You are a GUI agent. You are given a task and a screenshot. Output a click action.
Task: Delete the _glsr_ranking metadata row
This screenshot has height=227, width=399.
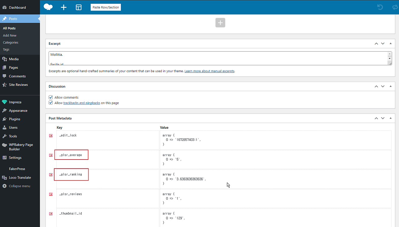pos(51,175)
